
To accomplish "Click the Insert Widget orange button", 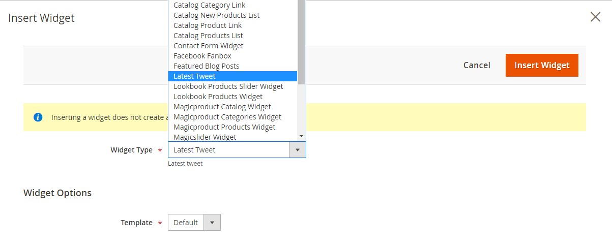I will pyautogui.click(x=542, y=65).
